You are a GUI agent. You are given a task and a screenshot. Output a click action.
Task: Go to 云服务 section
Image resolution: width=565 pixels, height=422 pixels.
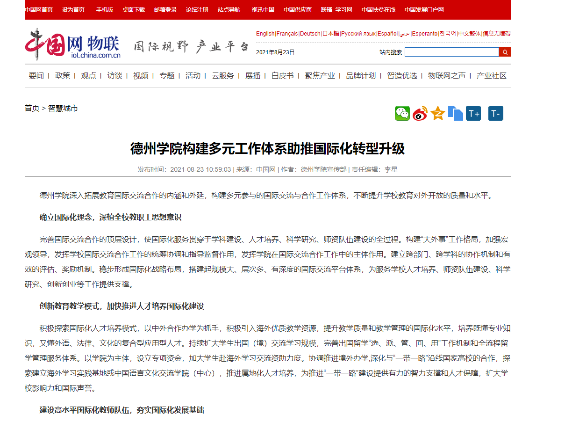[x=223, y=76]
